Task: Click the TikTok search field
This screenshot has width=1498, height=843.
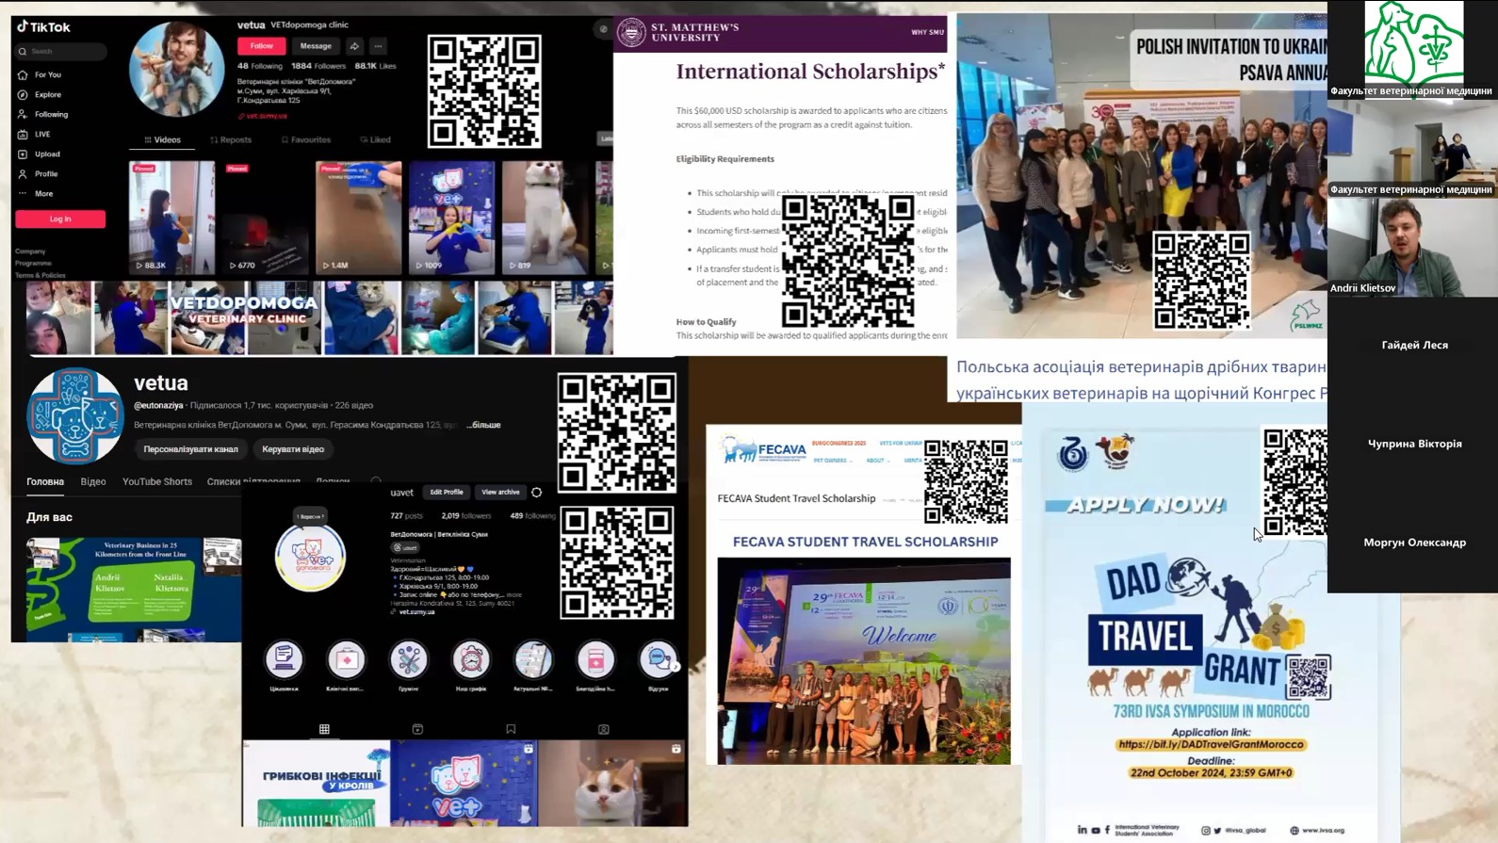Action: click(60, 51)
